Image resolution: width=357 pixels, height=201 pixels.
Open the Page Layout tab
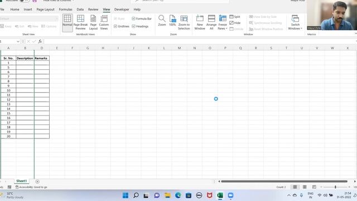45,9
